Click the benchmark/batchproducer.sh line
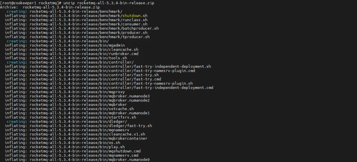357x162 pixels. tap(82, 28)
